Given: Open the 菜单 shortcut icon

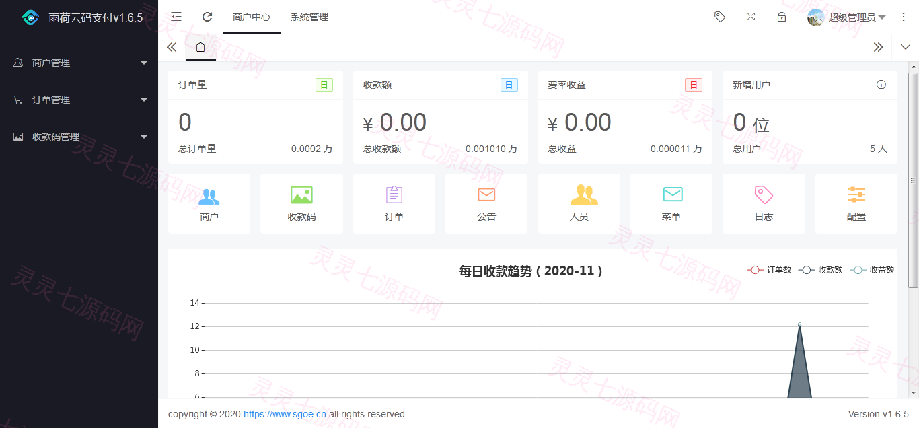Looking at the screenshot, I should (673, 194).
